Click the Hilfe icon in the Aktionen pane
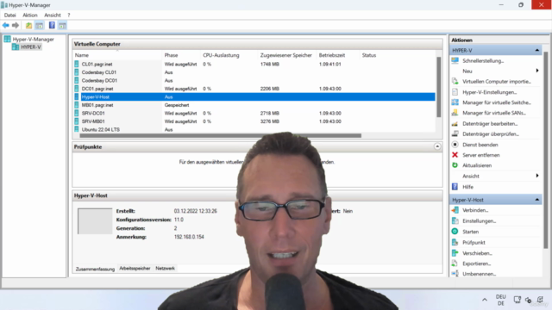Screen dimensions: 552x310 tap(455, 187)
